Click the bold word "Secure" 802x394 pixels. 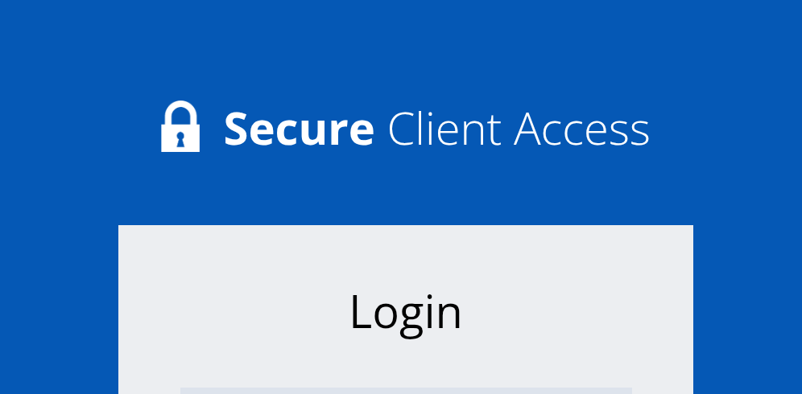(x=298, y=129)
